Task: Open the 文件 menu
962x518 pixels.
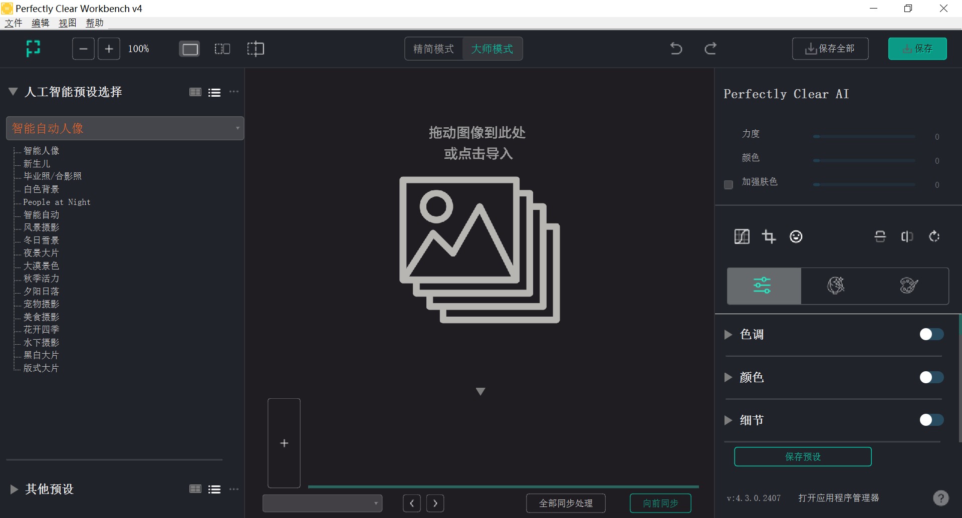Action: (x=14, y=23)
